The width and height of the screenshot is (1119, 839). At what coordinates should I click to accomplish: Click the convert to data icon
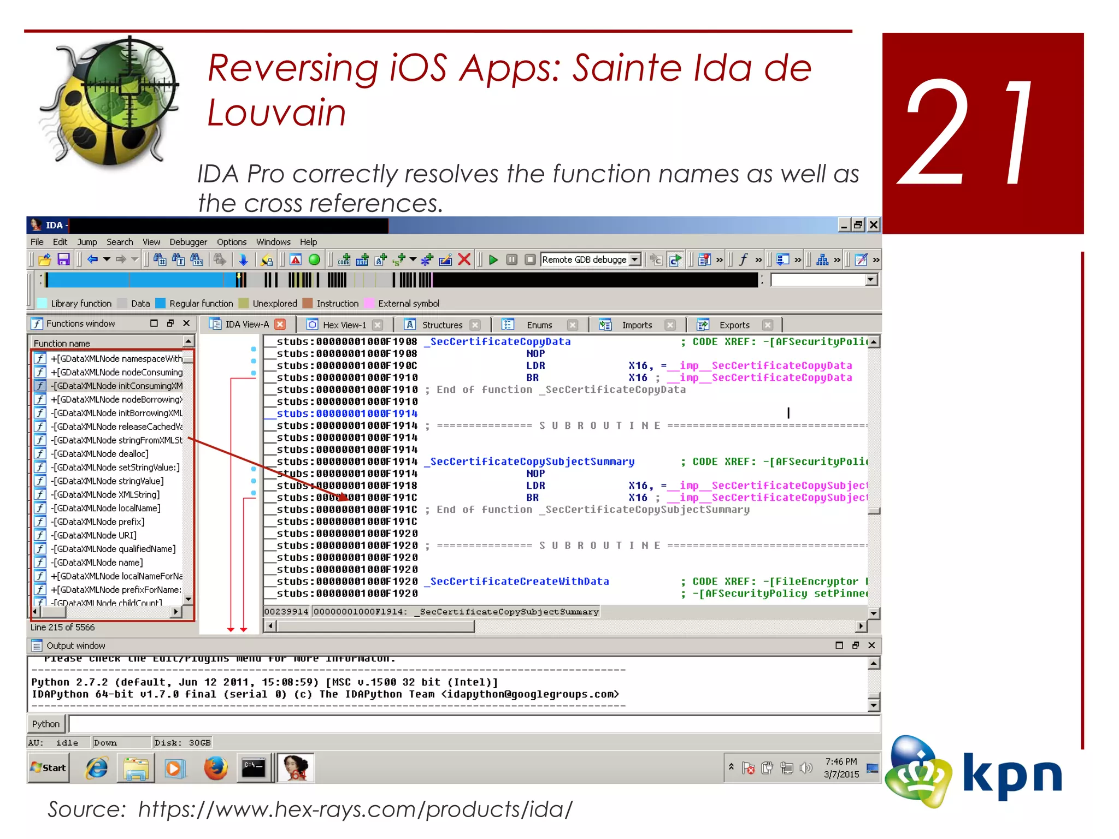tap(362, 260)
